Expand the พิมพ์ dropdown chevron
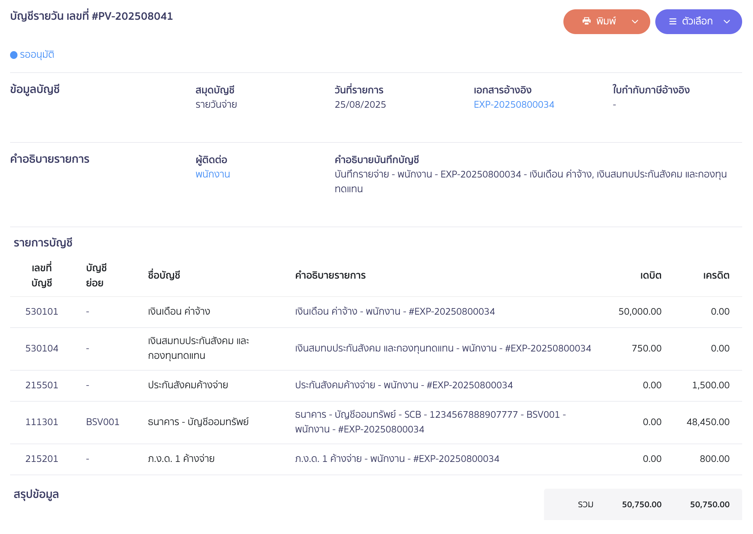 pos(635,22)
